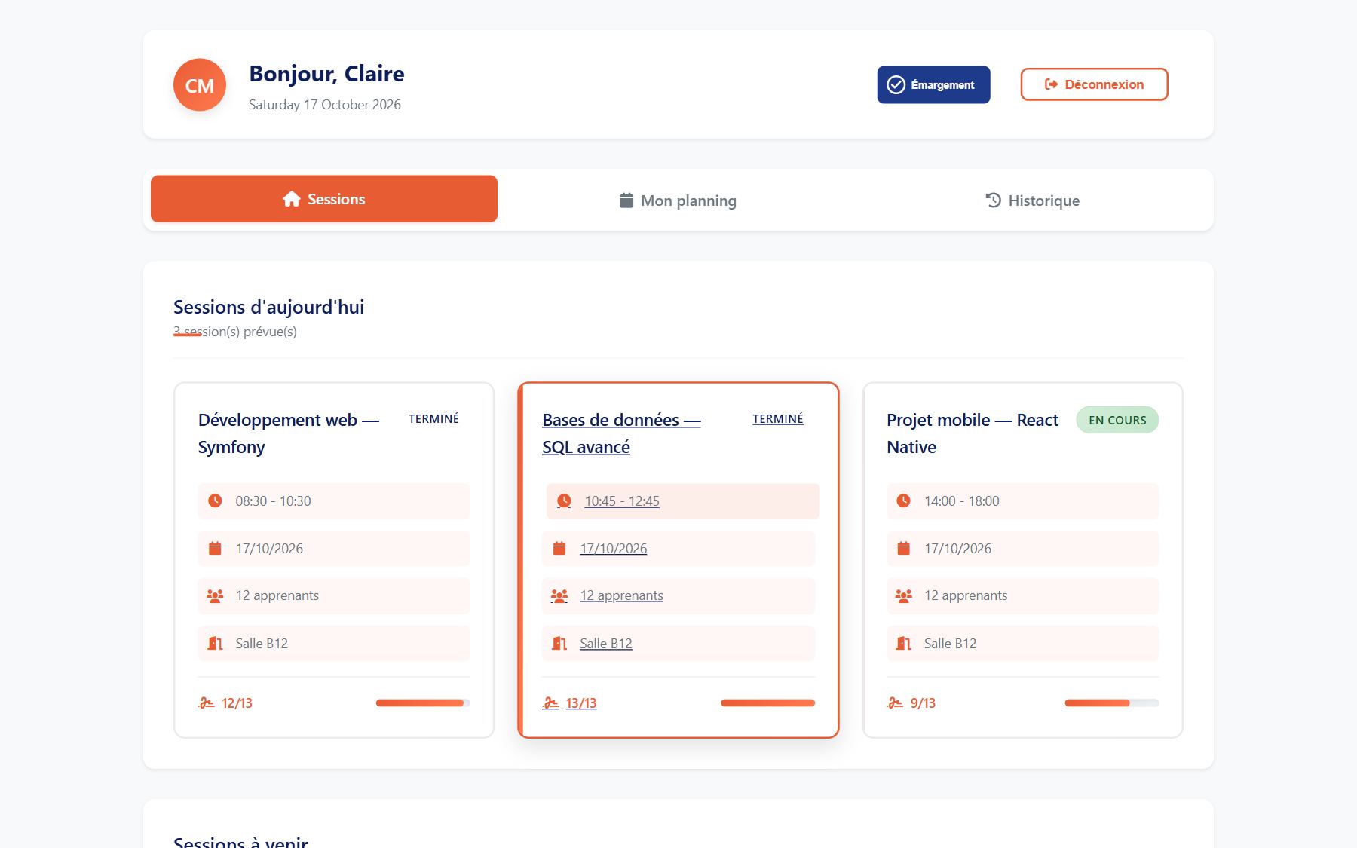Click the 12/13 attendance progress bar
Screen dimensions: 1357x848
pos(423,703)
